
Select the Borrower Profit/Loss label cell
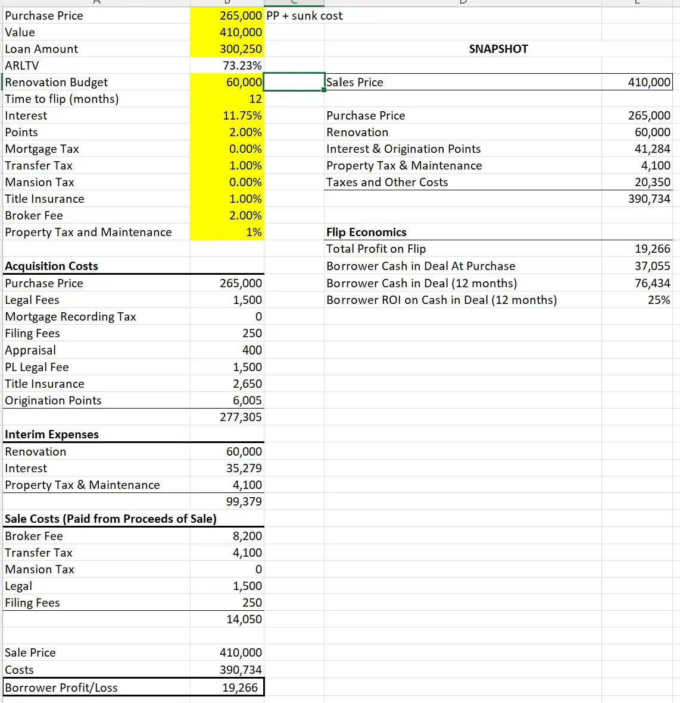[x=96, y=688]
